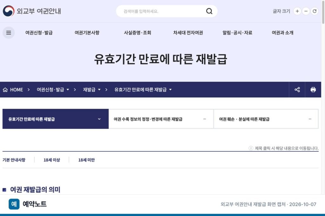The image size is (325, 216).
Task: Toggle chevron on active 유효기간 만료 tab
Action: point(99,119)
